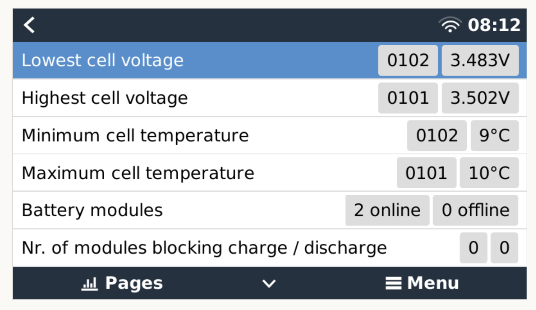Click the Wi-Fi signal status icon
Viewport: 536px width, 310px height.
(450, 25)
